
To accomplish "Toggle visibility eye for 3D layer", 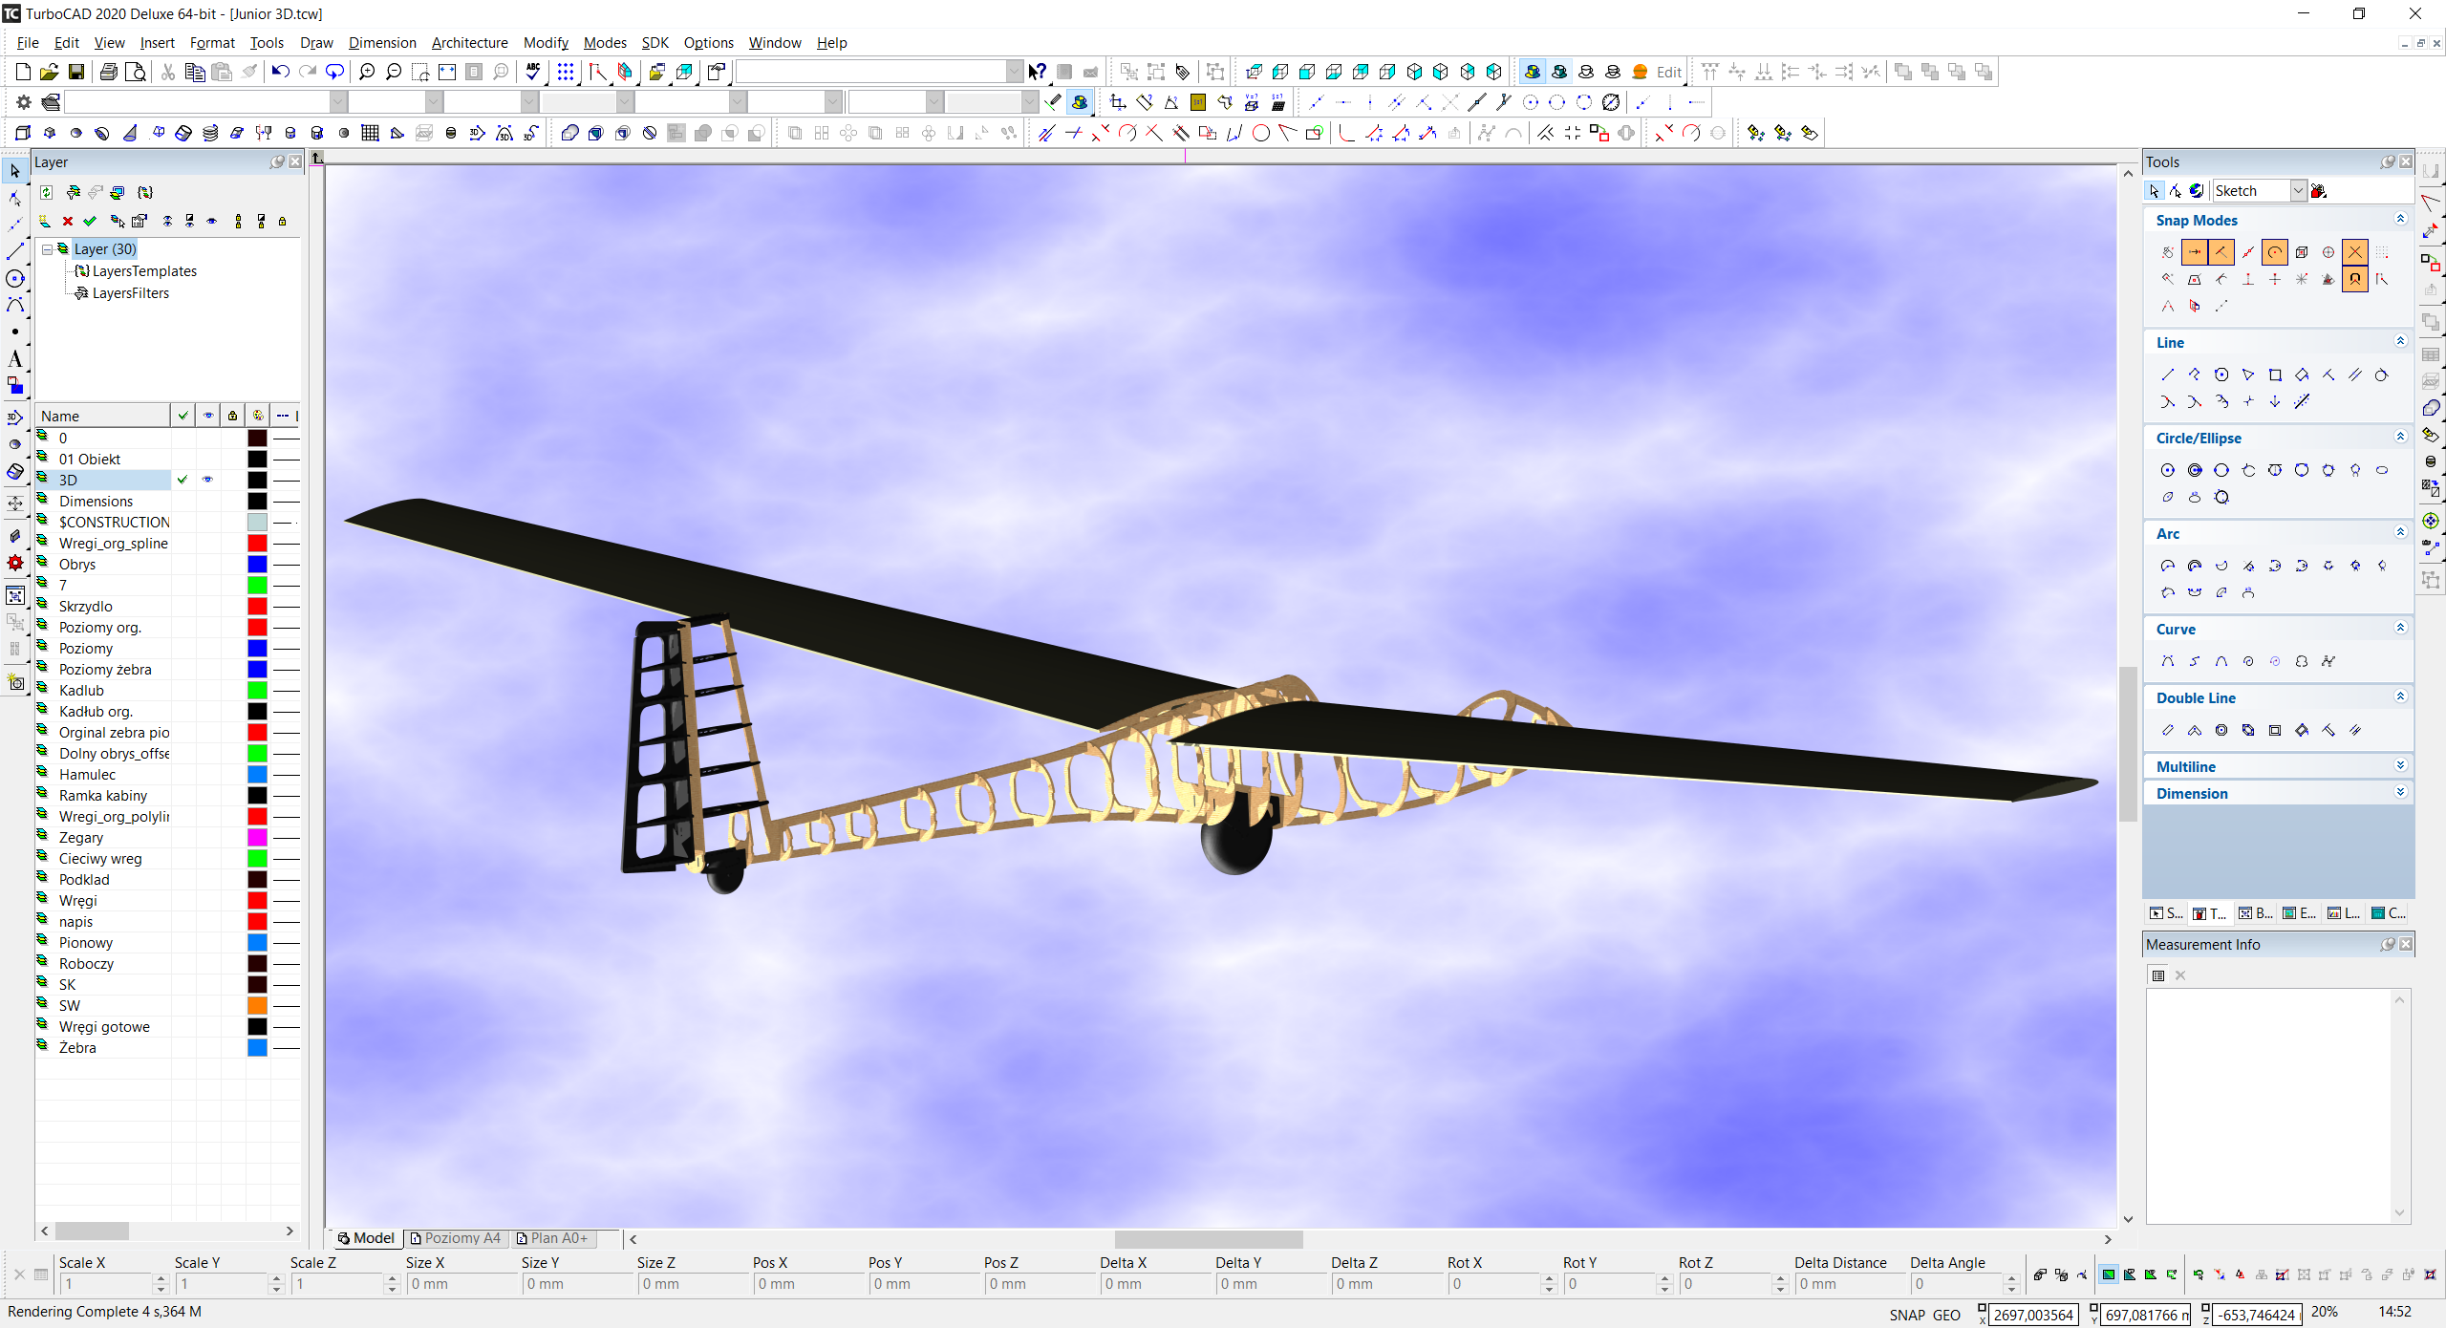I will click(207, 480).
